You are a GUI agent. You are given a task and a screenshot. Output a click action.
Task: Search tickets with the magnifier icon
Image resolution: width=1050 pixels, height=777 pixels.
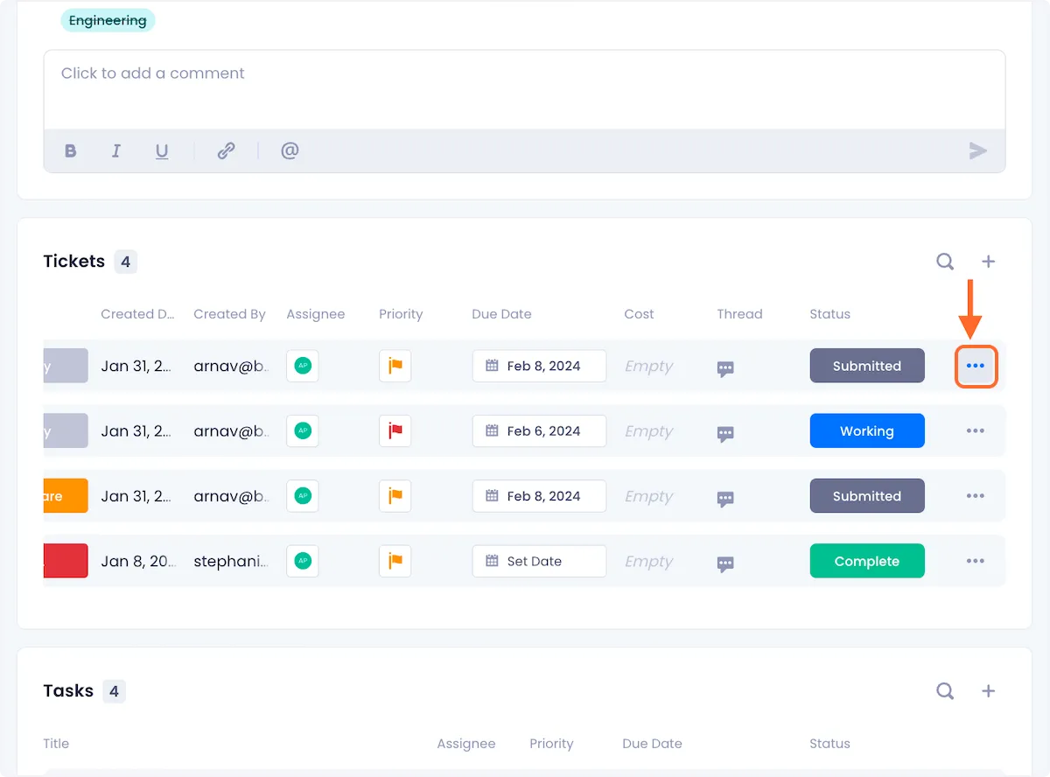click(945, 261)
